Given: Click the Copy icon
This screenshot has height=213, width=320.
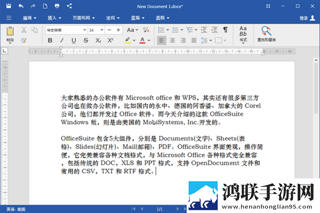Looking at the screenshot, I should point(35,30).
